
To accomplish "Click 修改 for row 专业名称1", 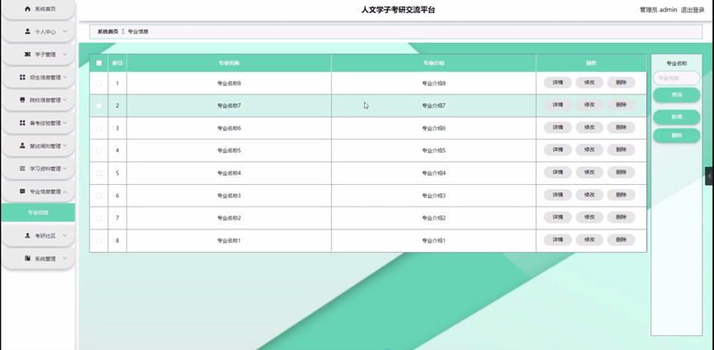I will [x=589, y=239].
